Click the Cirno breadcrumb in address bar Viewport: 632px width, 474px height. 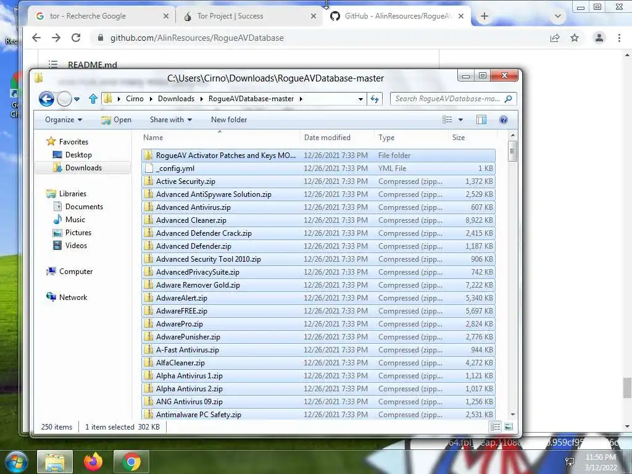135,99
